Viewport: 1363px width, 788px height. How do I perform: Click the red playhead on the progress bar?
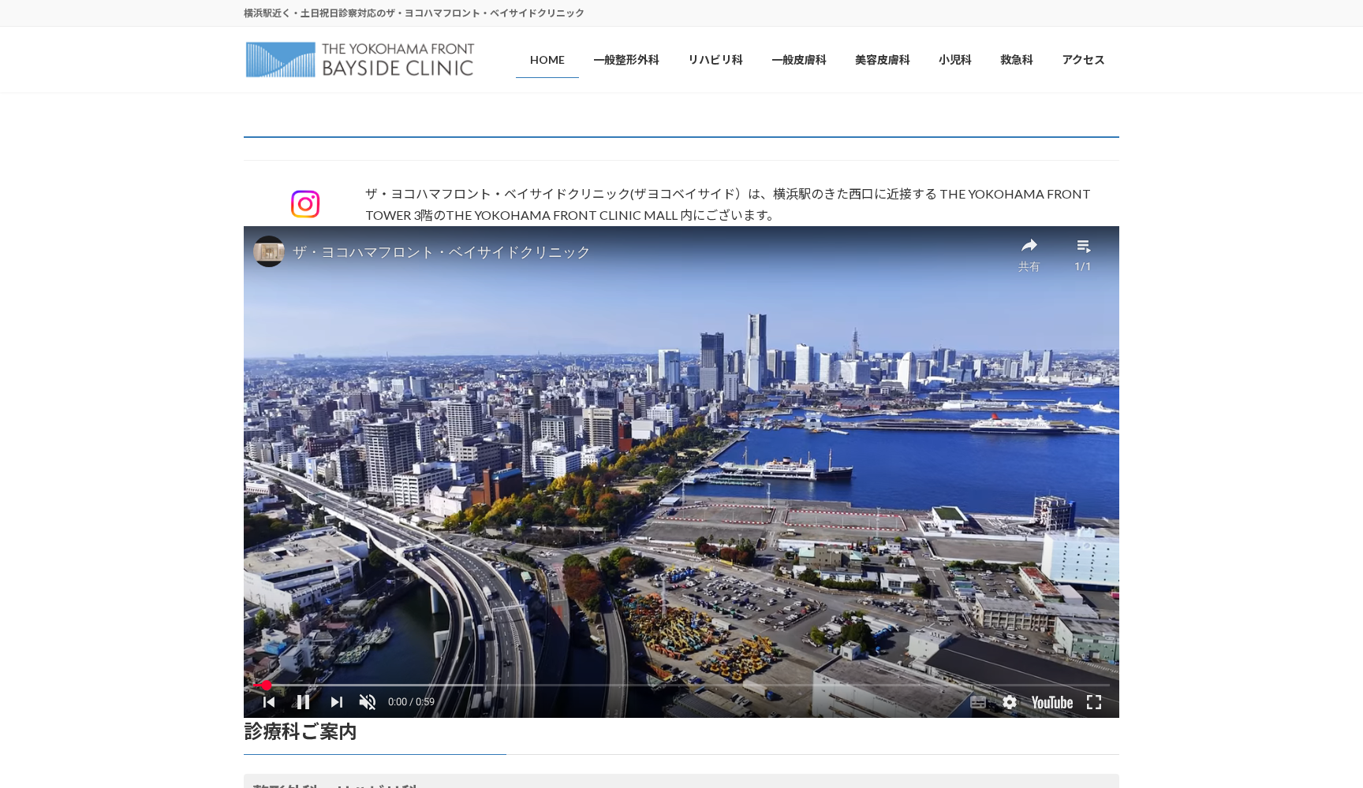click(266, 685)
